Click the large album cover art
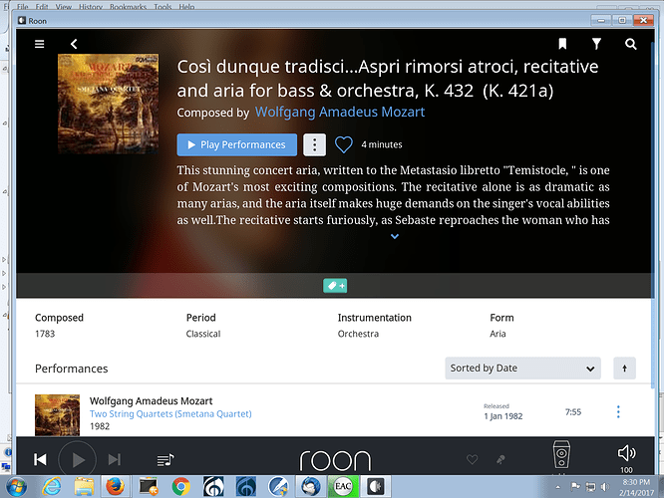This screenshot has height=498, width=664. pyautogui.click(x=108, y=104)
